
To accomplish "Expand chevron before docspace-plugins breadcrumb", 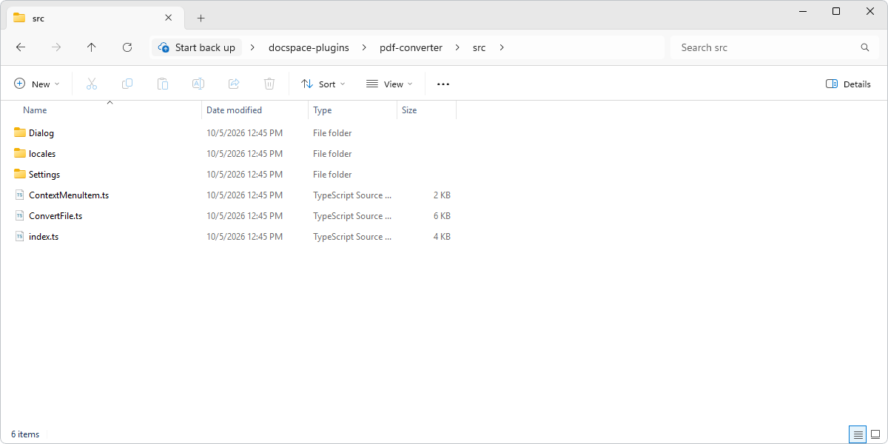I will (252, 47).
